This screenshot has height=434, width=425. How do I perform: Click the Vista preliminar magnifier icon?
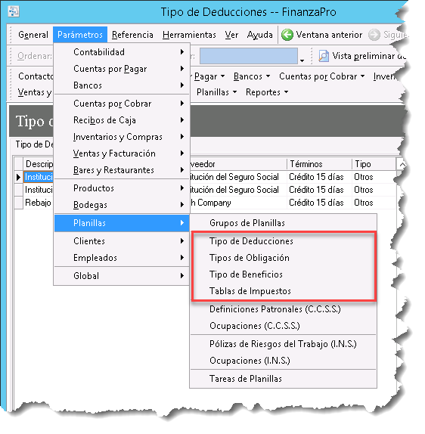(324, 56)
